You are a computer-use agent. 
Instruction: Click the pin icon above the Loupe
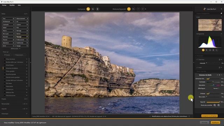(222, 13)
